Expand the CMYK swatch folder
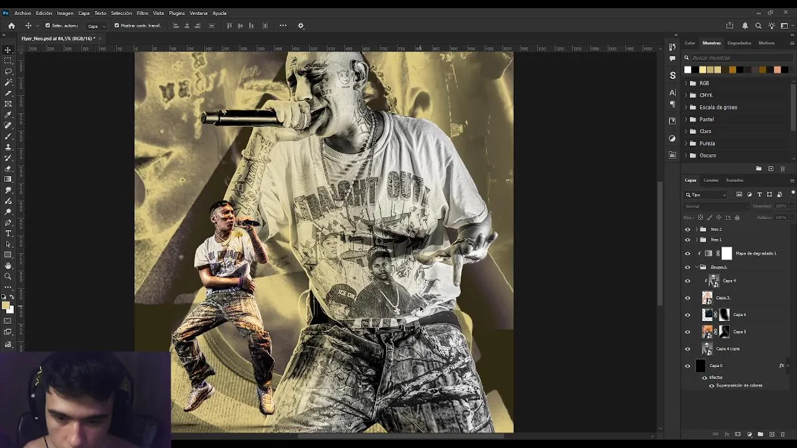Screen dimensions: 797x448 point(686,95)
